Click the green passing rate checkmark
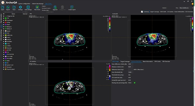195x106 pixels. click(135, 83)
